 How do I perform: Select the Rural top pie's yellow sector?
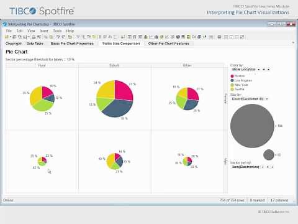(35, 95)
